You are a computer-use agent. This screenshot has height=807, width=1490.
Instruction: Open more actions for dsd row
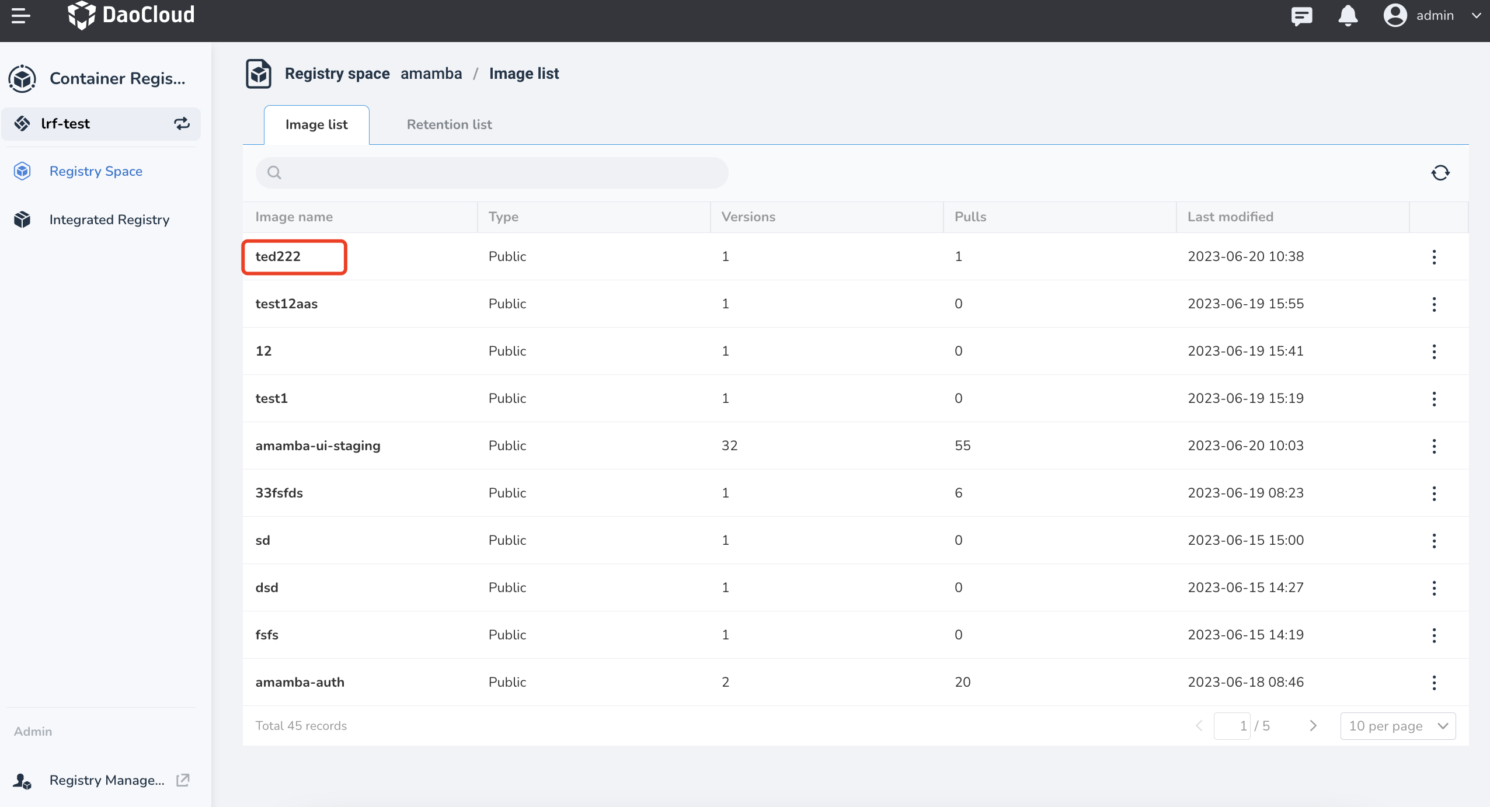tap(1434, 588)
